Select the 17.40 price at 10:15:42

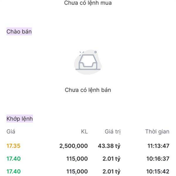[x=13, y=171]
